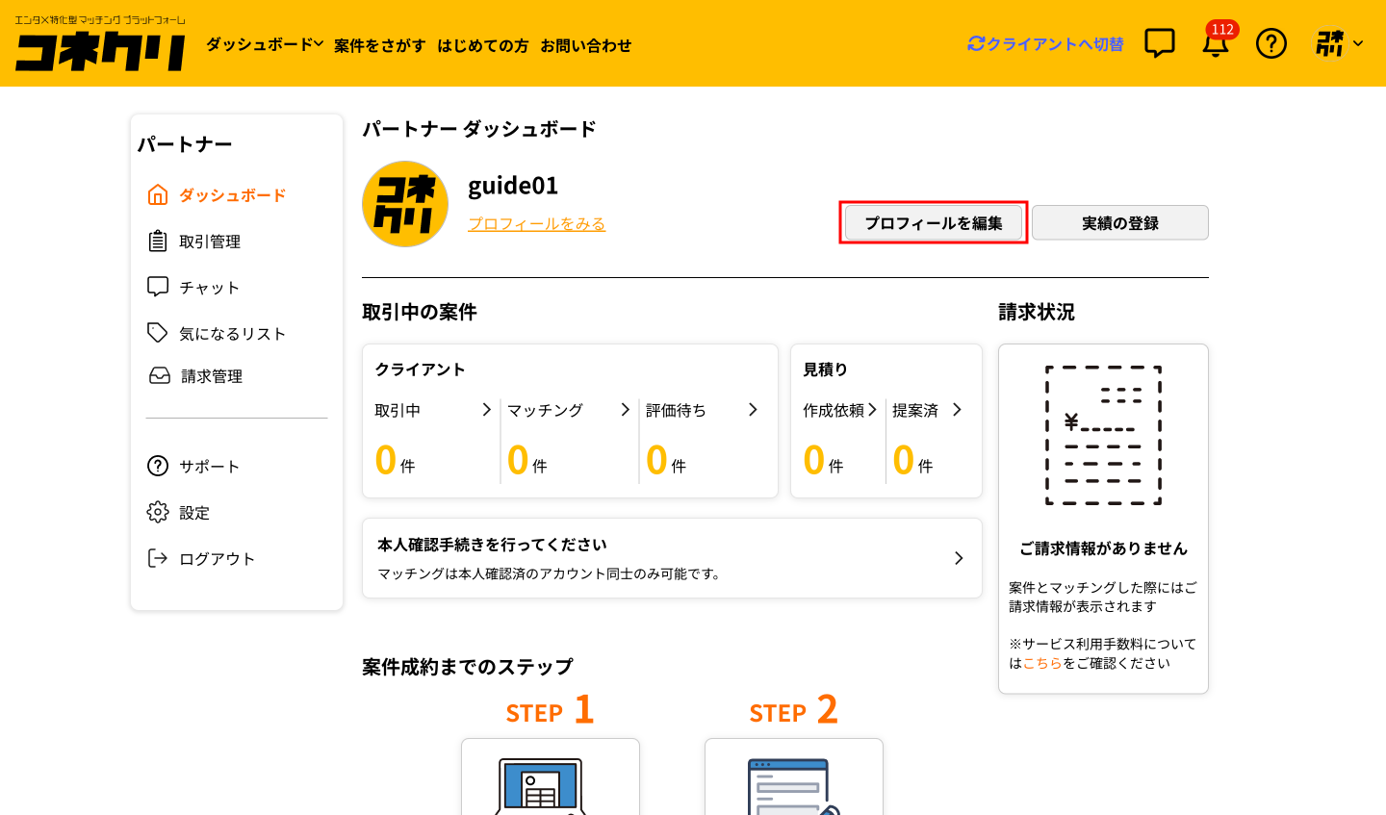Expand 本人確認手続き notice chevron
This screenshot has height=815, width=1386.
click(958, 558)
